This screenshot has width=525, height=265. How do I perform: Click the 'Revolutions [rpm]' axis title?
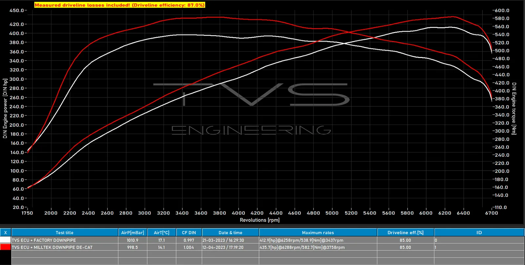tap(260, 220)
